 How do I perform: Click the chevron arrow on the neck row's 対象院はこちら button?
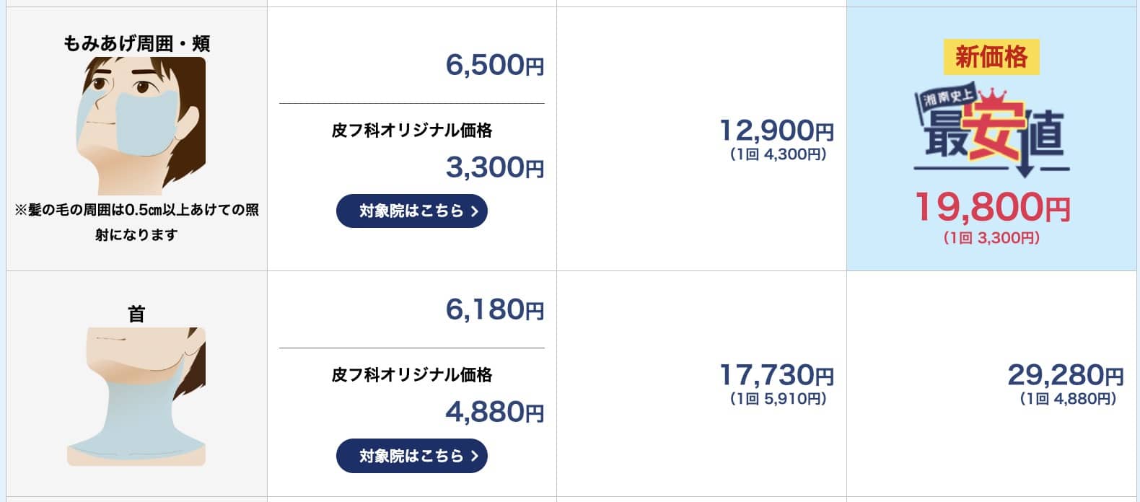tap(474, 456)
